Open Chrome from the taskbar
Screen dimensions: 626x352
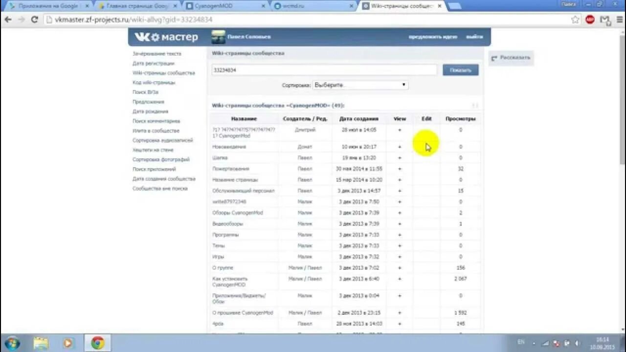point(97,343)
